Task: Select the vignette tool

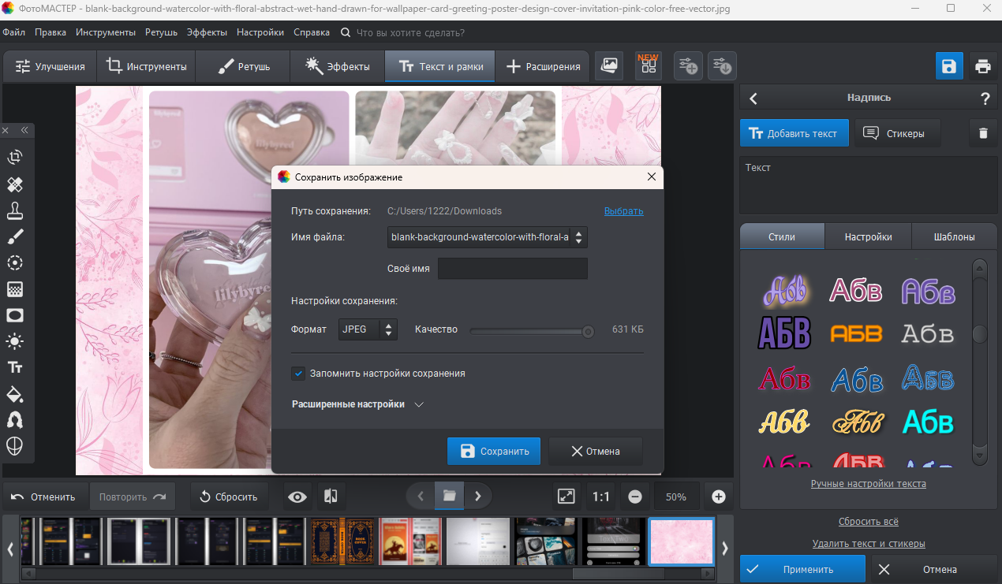Action: click(x=15, y=315)
